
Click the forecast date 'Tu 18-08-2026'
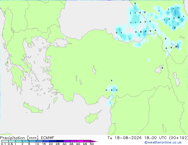pos(125,138)
